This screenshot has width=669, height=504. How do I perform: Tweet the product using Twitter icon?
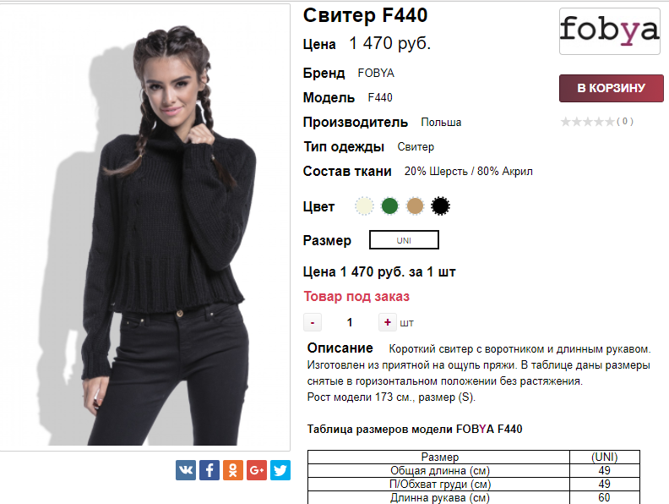pyautogui.click(x=280, y=470)
